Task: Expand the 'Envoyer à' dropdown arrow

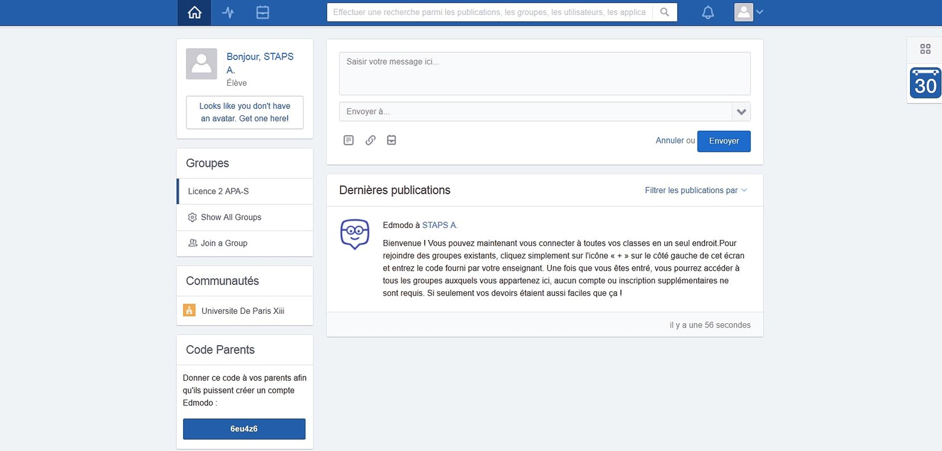Action: pyautogui.click(x=741, y=111)
